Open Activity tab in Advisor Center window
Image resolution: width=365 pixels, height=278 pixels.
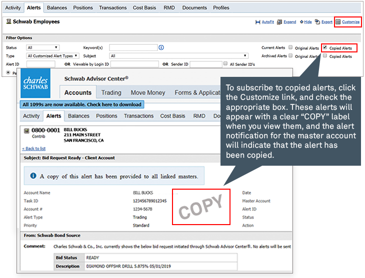[31, 116]
